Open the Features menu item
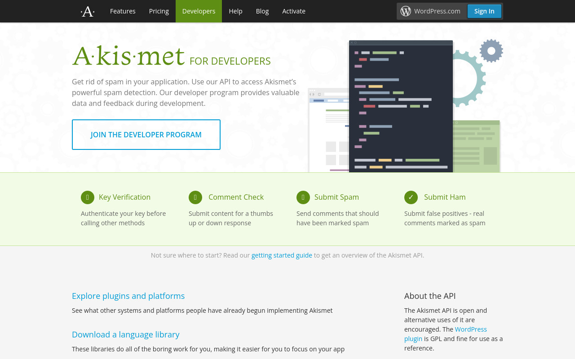Image resolution: width=575 pixels, height=359 pixels. pos(123,11)
